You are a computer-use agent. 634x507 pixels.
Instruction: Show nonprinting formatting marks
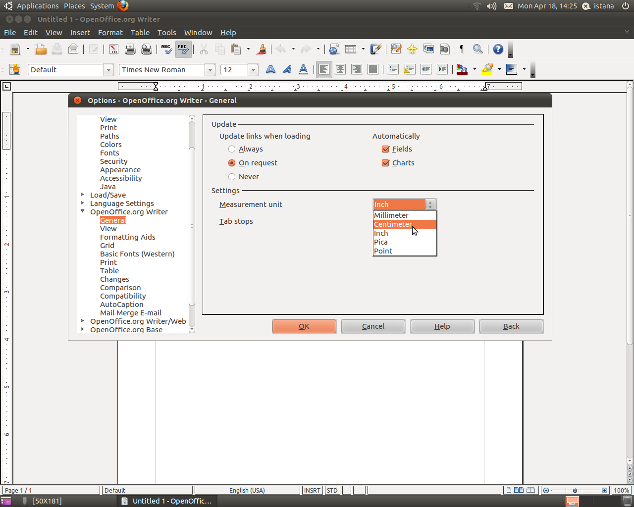tap(461, 49)
